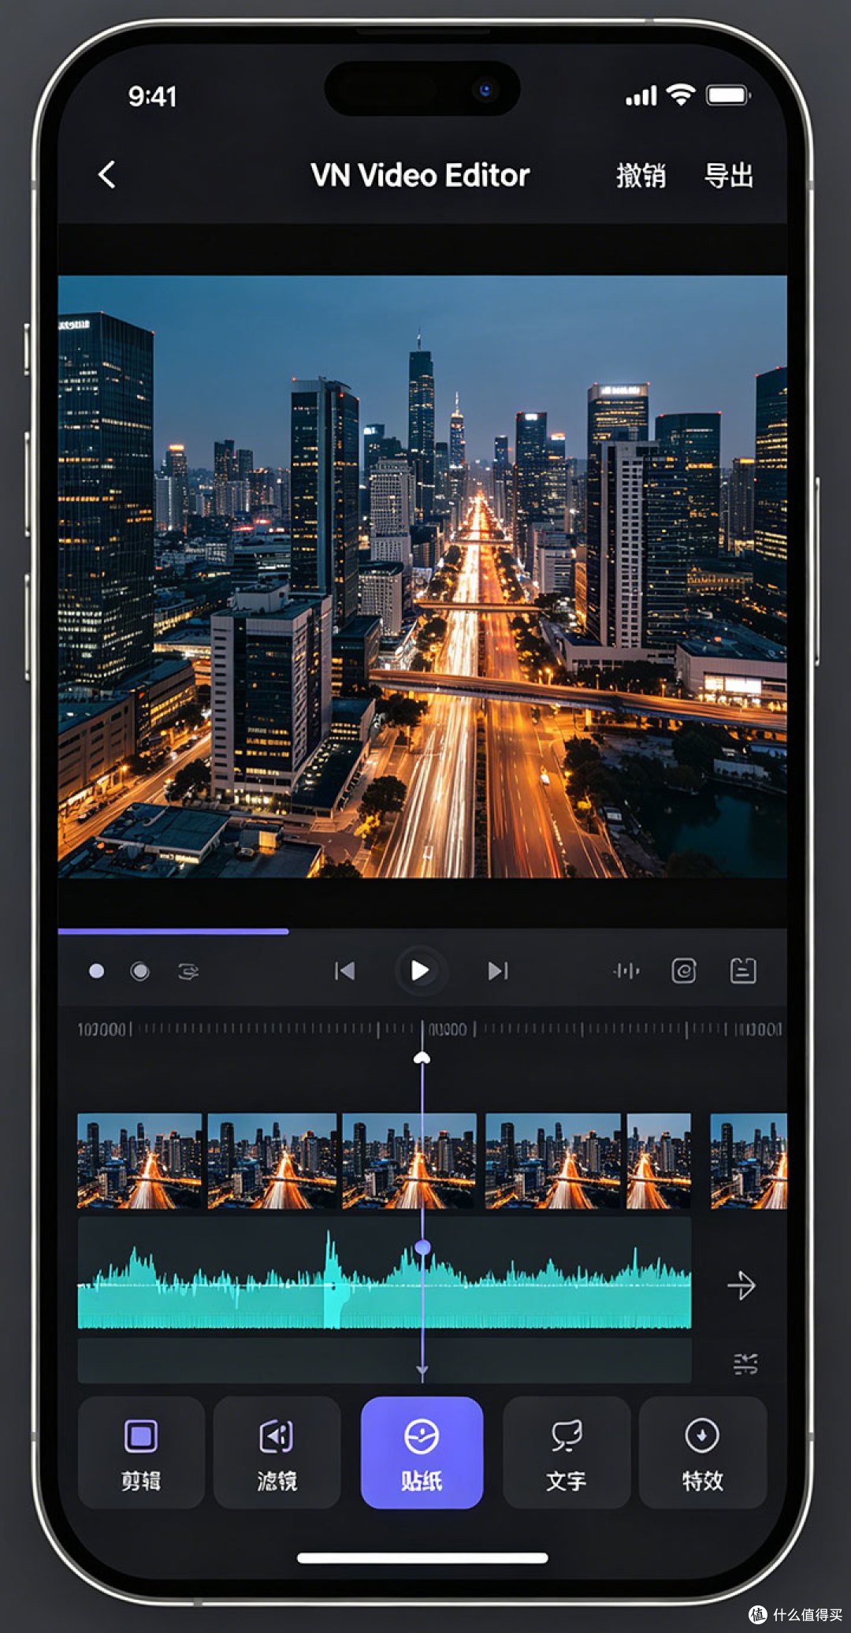The image size is (851, 1633).
Task: Open the 特效 effects tab
Action: tap(702, 1453)
